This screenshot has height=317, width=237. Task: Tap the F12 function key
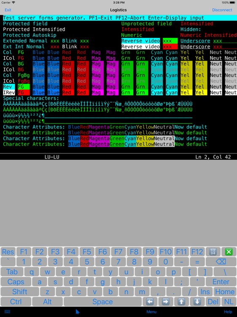click(197, 252)
